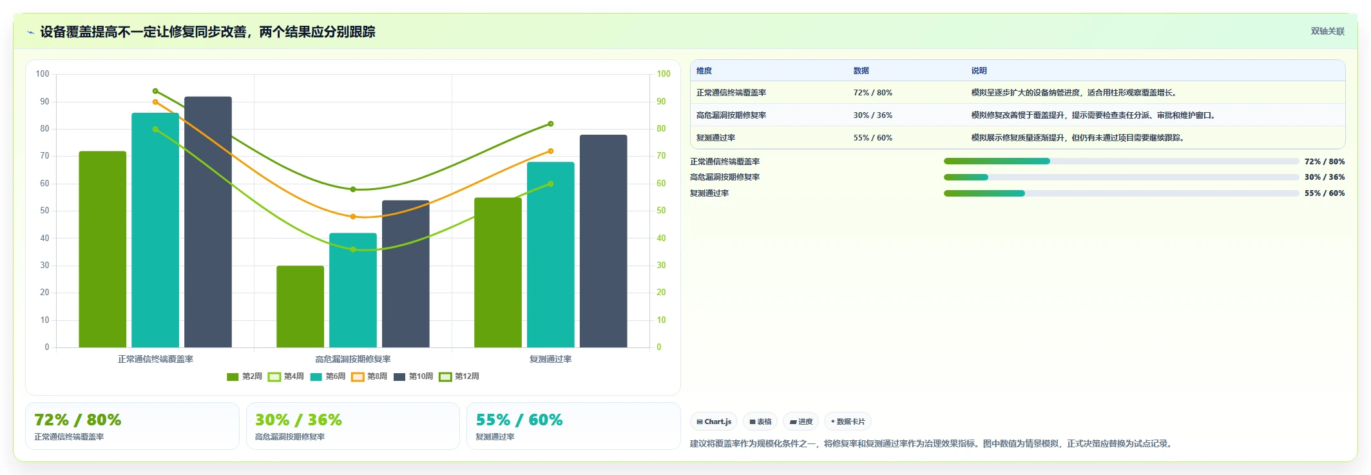
Task: Click the light green line point at 高危漏洞按期修复率
Action: point(353,249)
